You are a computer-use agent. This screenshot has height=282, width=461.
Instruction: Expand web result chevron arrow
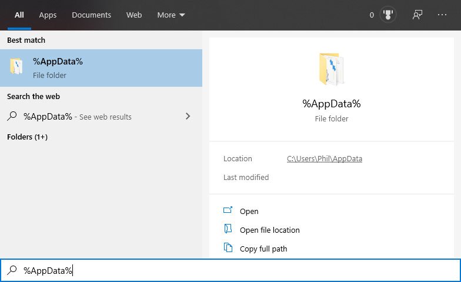click(188, 116)
